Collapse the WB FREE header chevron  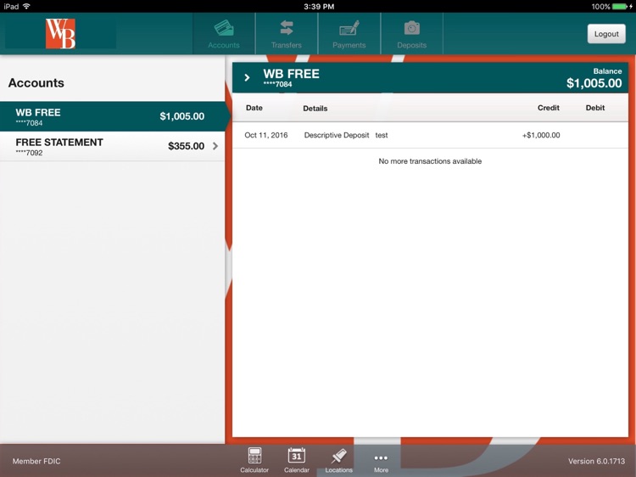tap(247, 77)
